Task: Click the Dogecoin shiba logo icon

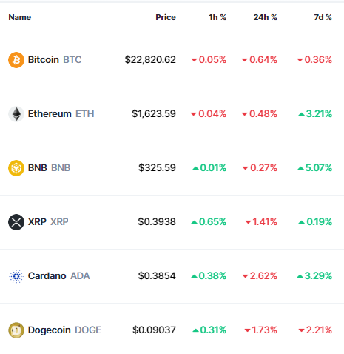Action: pos(16,330)
